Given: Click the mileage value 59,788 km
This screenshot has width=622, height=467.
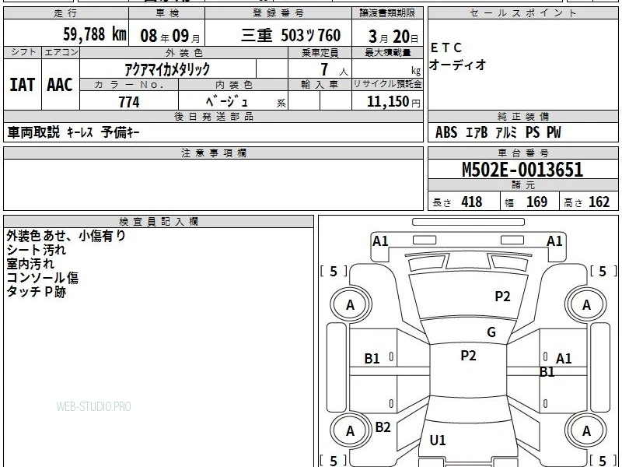Looking at the screenshot, I should click(x=95, y=34).
